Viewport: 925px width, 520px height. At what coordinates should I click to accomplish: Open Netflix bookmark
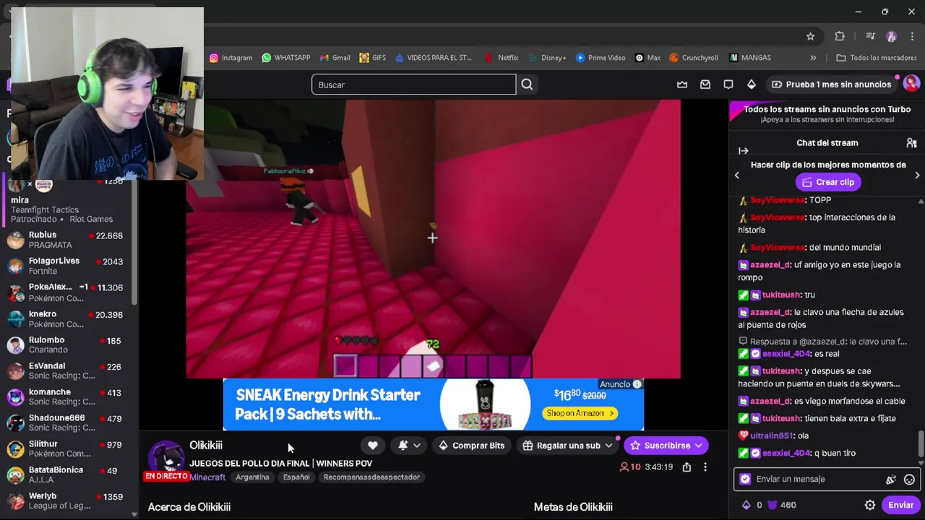pos(502,58)
